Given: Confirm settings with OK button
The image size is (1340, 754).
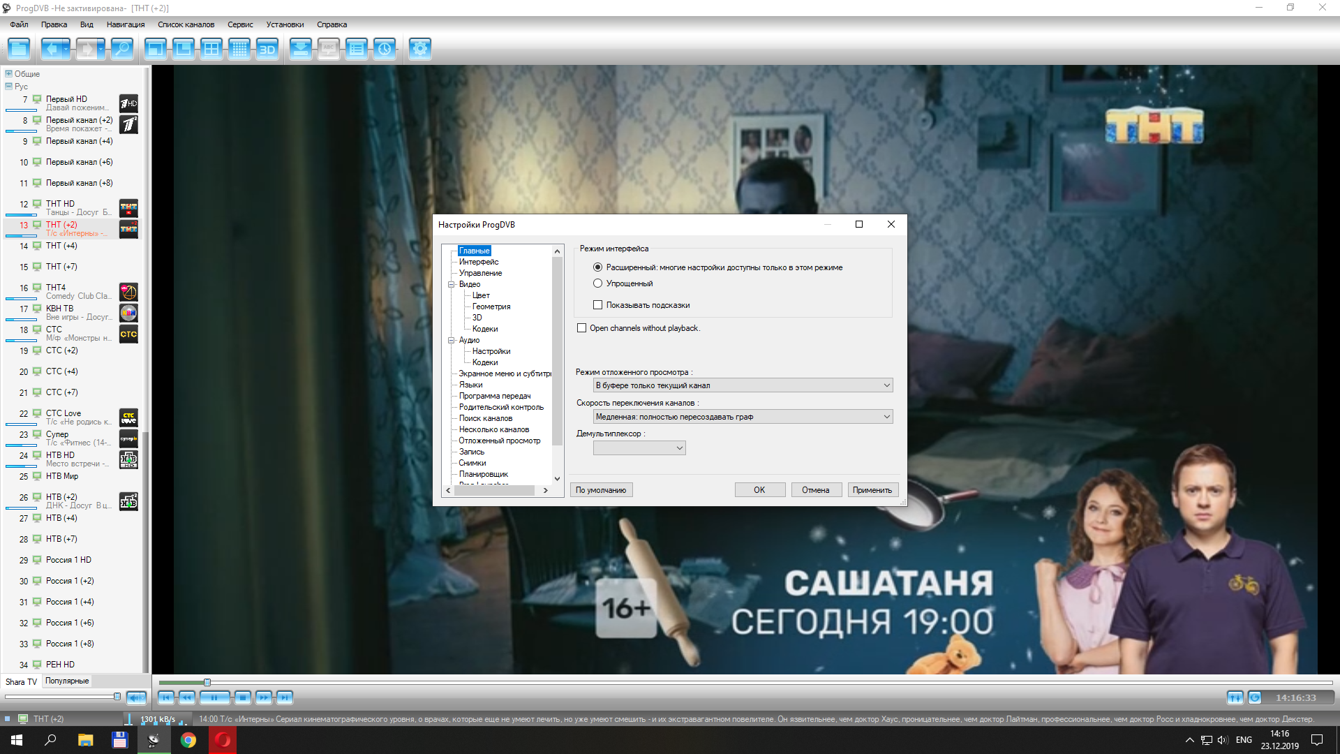Looking at the screenshot, I should click(x=759, y=490).
